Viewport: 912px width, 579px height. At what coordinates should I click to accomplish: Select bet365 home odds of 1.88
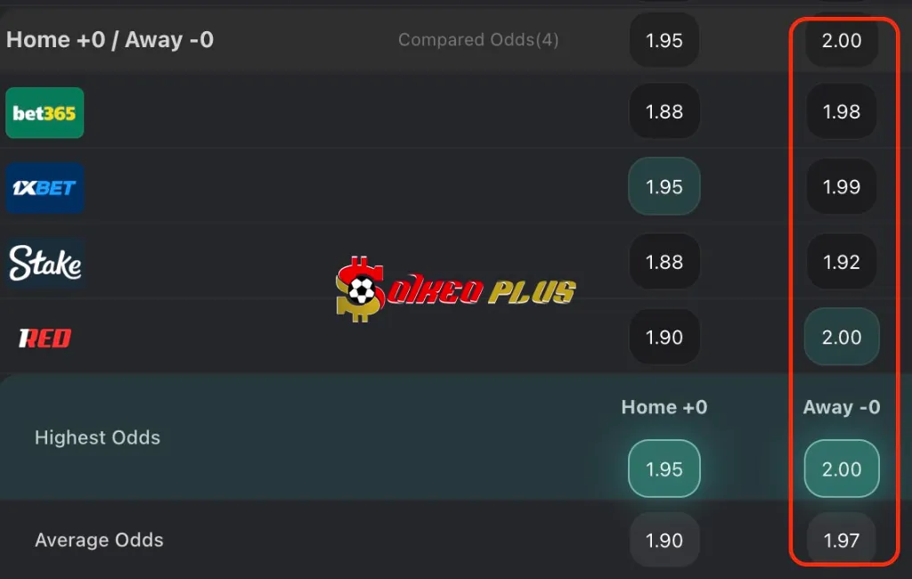click(x=664, y=111)
